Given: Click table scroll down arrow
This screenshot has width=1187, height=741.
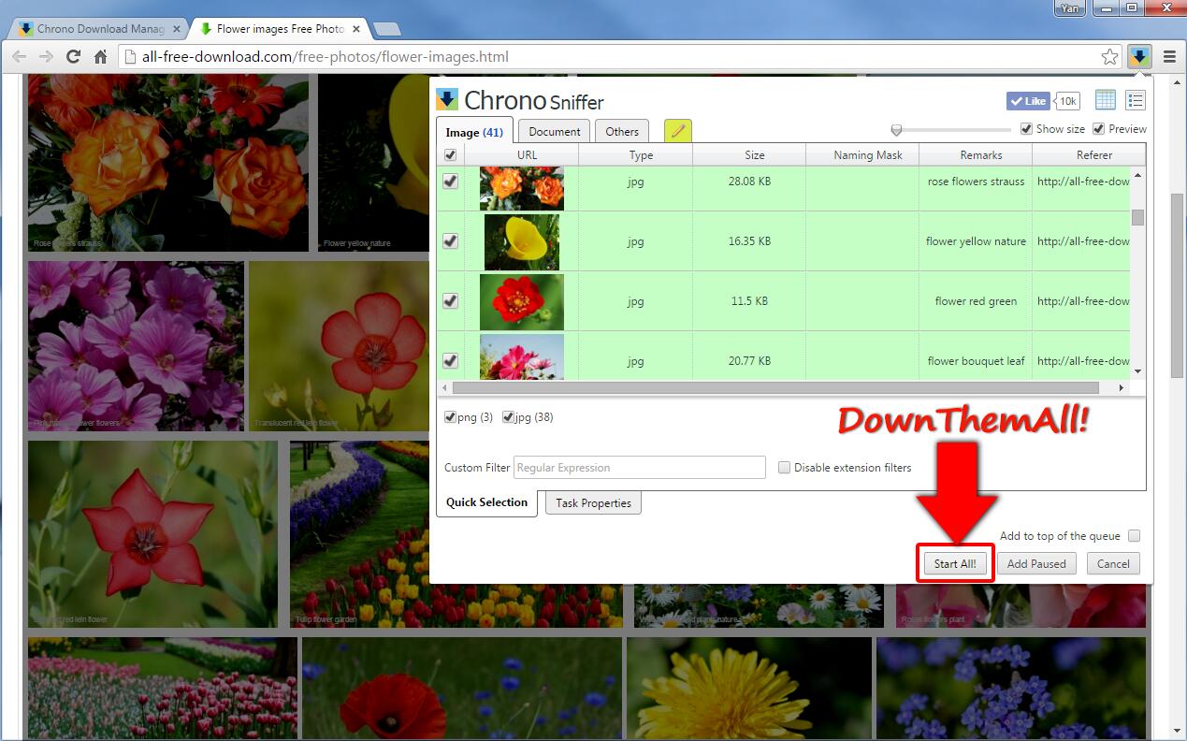Looking at the screenshot, I should tap(1137, 371).
